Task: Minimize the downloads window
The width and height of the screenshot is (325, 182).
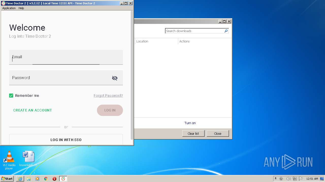Action: coord(220,21)
